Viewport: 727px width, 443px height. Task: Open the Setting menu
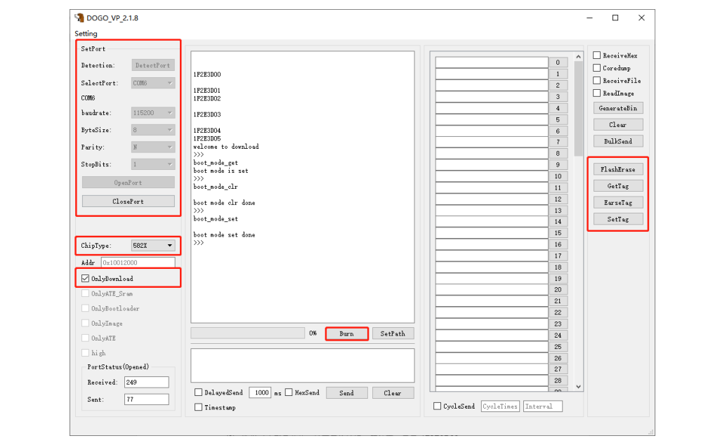86,34
